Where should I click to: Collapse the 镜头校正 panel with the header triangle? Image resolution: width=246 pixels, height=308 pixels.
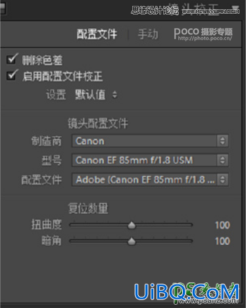[235, 9]
